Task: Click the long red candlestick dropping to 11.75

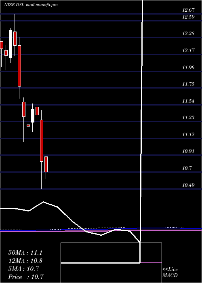Action: [19, 65]
